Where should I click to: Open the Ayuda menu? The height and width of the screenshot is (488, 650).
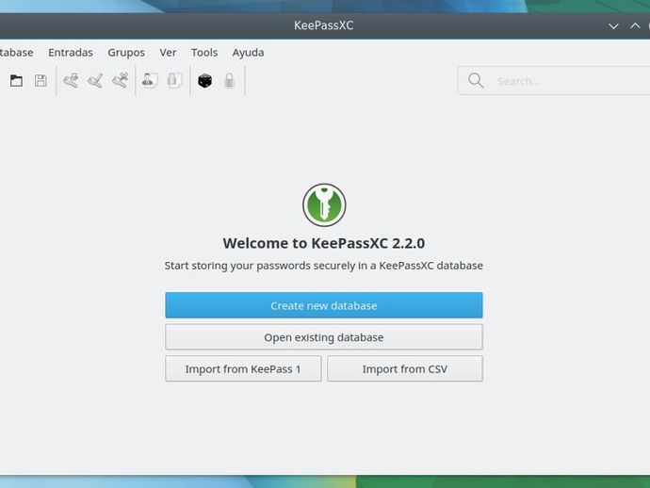coord(248,53)
